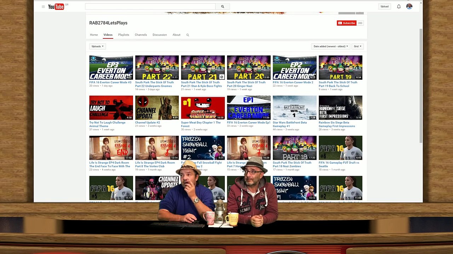Open Super Meat Boy thumbnail

click(203, 108)
